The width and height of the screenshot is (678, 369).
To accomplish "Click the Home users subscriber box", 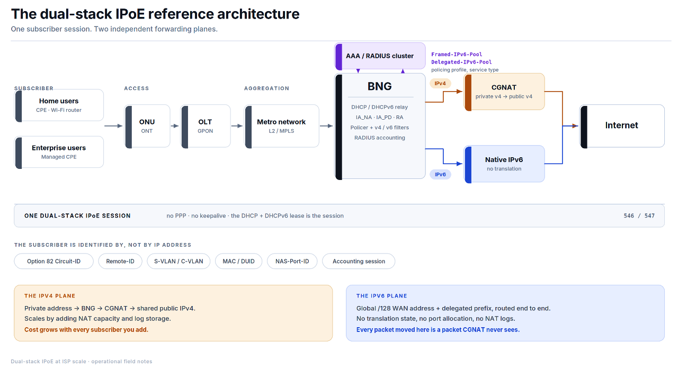I will pyautogui.click(x=59, y=105).
